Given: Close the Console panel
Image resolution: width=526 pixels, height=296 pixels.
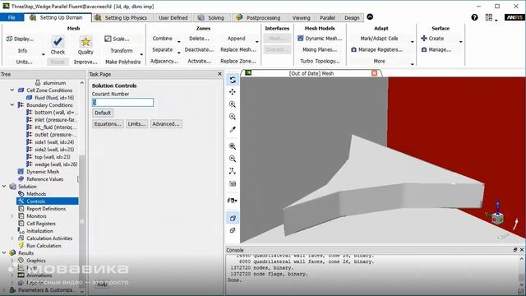Looking at the screenshot, I should (522, 250).
